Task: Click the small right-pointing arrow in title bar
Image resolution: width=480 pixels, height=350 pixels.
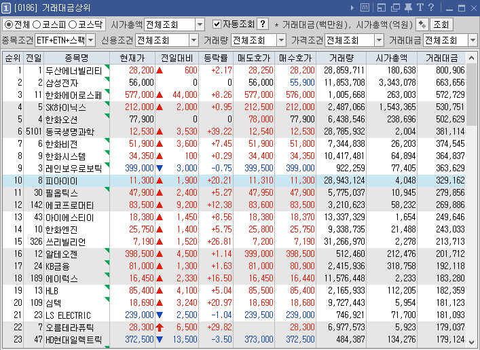Action: click(352, 8)
